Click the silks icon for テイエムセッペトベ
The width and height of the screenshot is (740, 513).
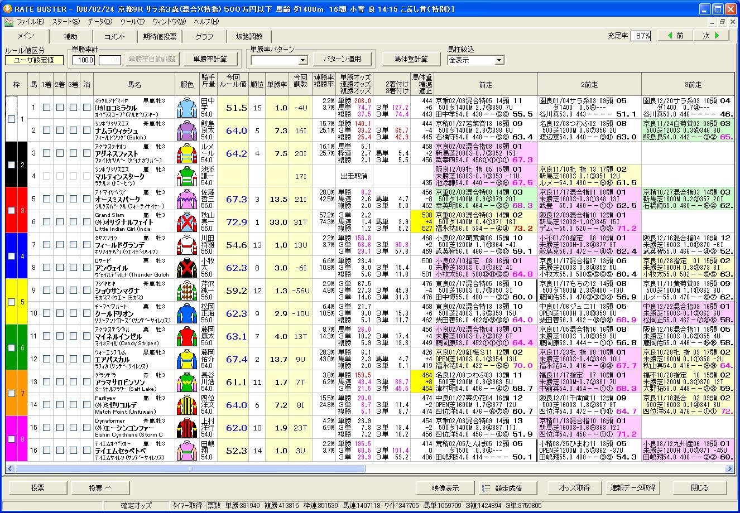[187, 451]
